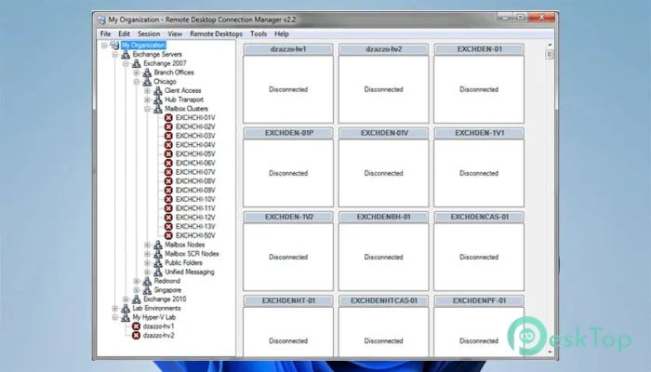This screenshot has height=372, width=651.
Task: Expand the Mailbox Nodes group
Action: (147, 245)
